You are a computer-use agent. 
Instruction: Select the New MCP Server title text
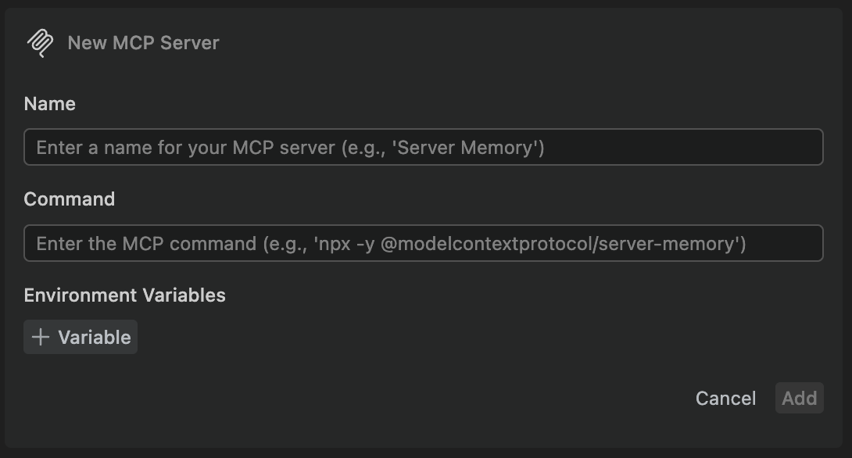(x=144, y=43)
